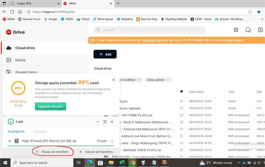
Task: Favourite Sings Wollongong (1974) heart
Action: tap(181, 143)
